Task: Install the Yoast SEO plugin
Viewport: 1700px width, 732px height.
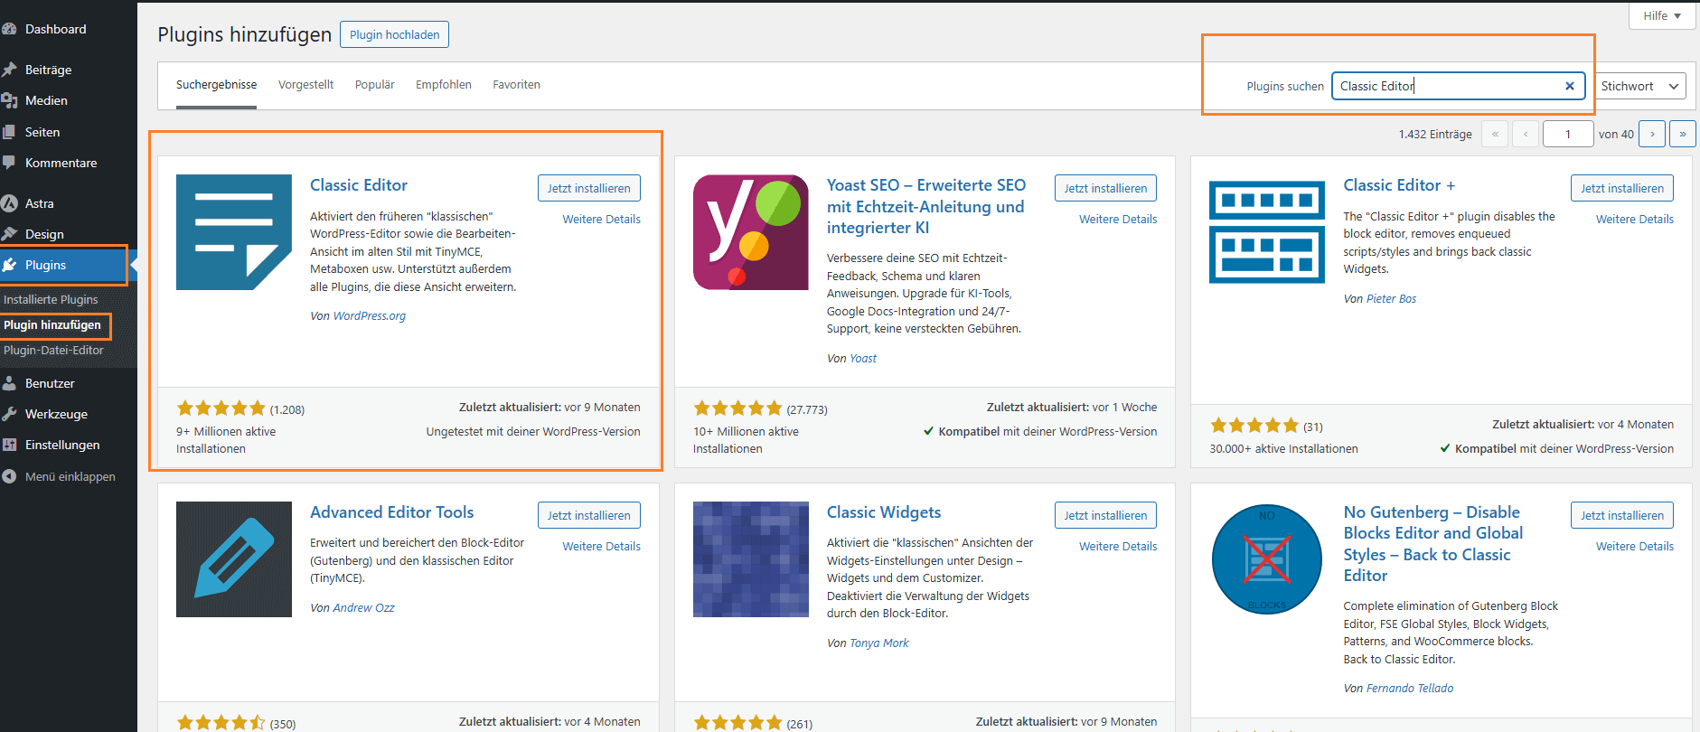Action: (x=1105, y=188)
